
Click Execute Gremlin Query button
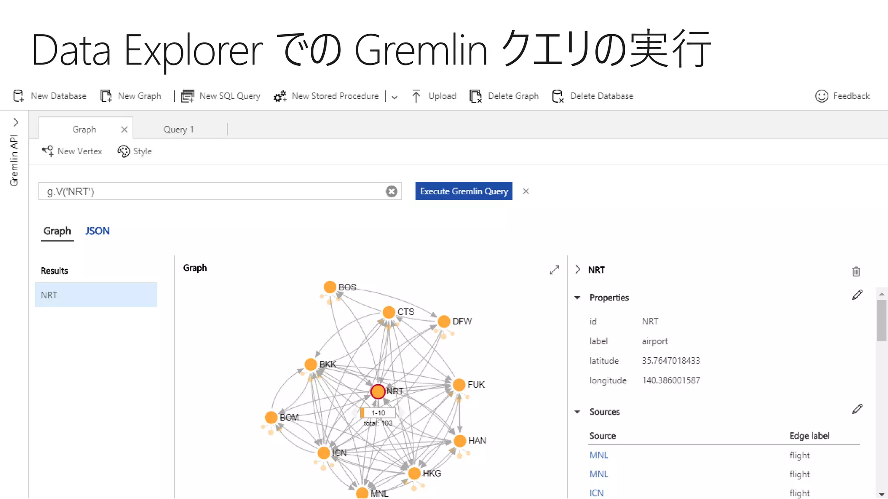[464, 191]
